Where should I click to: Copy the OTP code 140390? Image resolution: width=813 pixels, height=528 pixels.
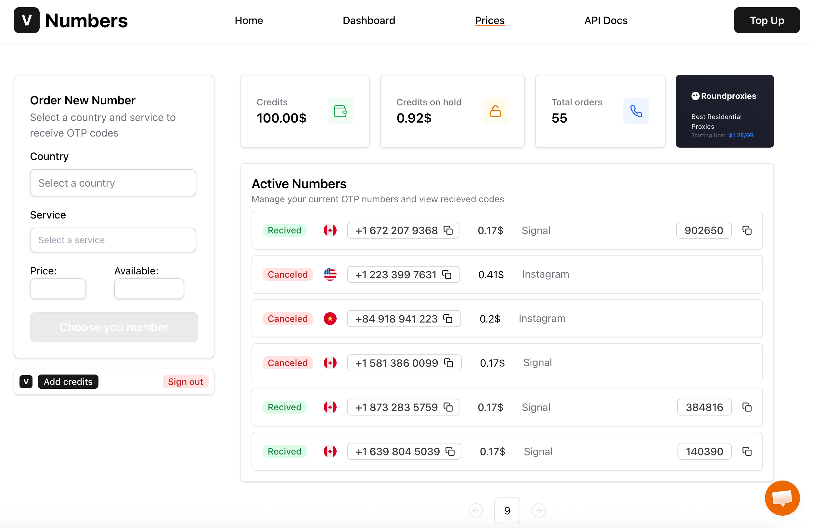pos(747,451)
